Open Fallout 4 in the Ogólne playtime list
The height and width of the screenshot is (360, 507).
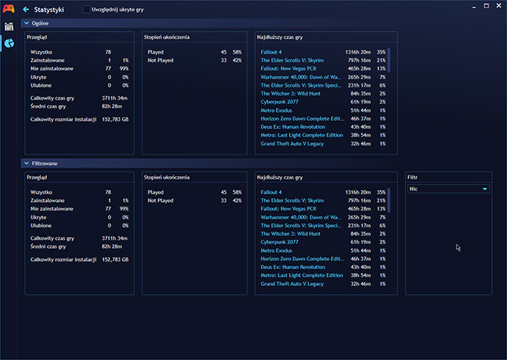pyautogui.click(x=271, y=52)
